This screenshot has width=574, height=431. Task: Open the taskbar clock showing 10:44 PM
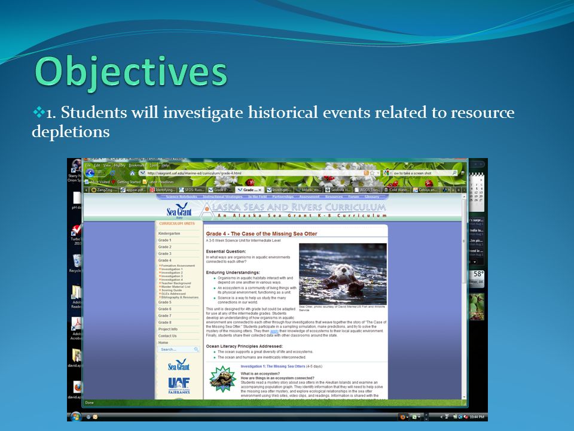[x=477, y=417]
